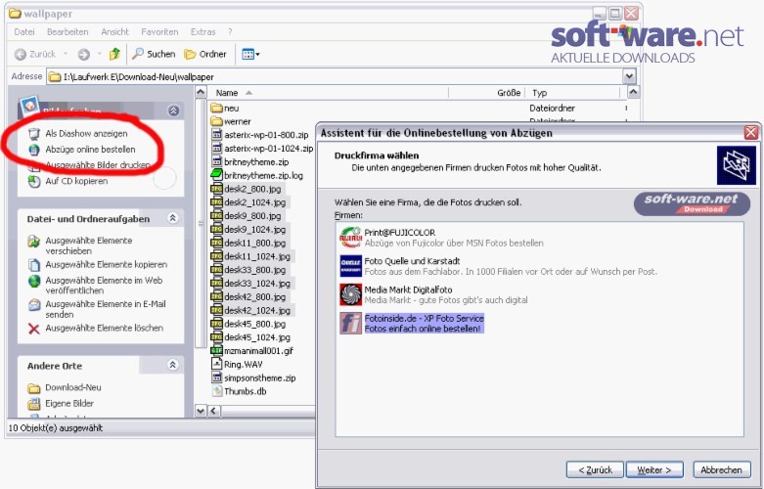Select asterix-wp-01-800.zip file
This screenshot has width=764, height=489.
[x=266, y=135]
